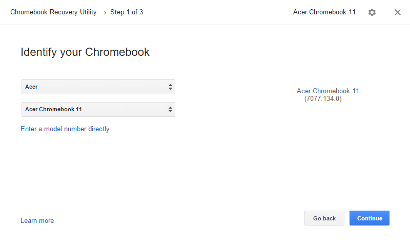This screenshot has width=410, height=246.
Task: Click the 7077.134.0 version number text
Action: coord(323,98)
